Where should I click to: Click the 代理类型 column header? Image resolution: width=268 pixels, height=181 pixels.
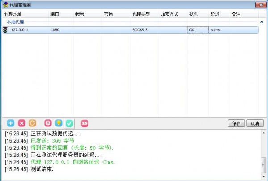tap(144, 14)
